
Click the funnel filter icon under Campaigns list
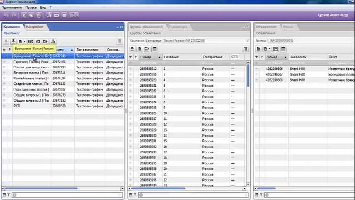[9, 195]
